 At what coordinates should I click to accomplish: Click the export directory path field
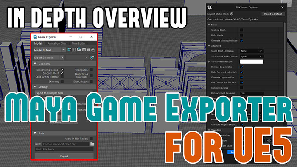click(x=65, y=144)
